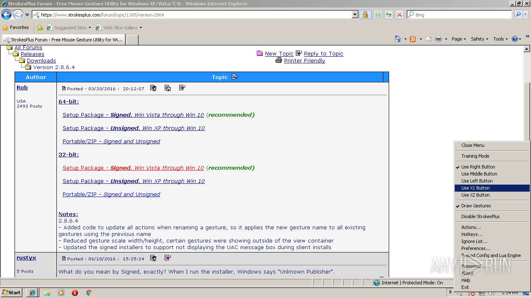Open Rob's author profile link

[22, 87]
